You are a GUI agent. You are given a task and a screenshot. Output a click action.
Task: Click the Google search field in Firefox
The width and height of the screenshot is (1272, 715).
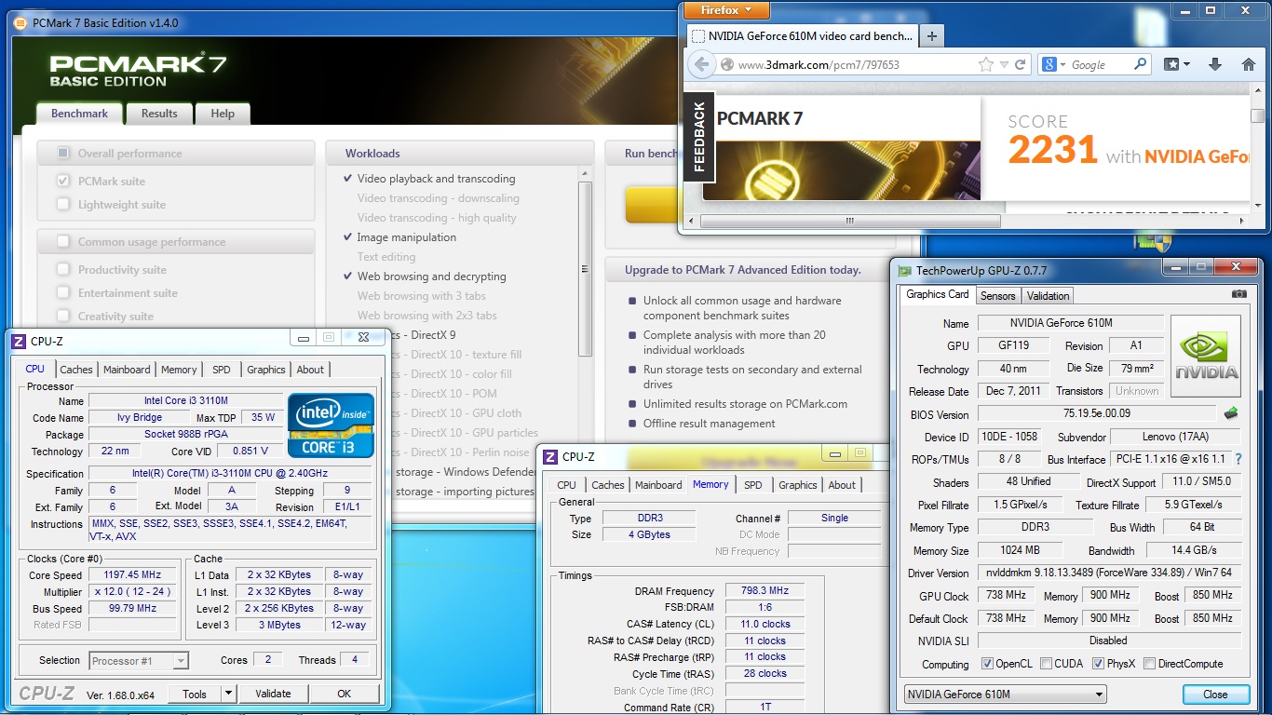pos(1099,65)
